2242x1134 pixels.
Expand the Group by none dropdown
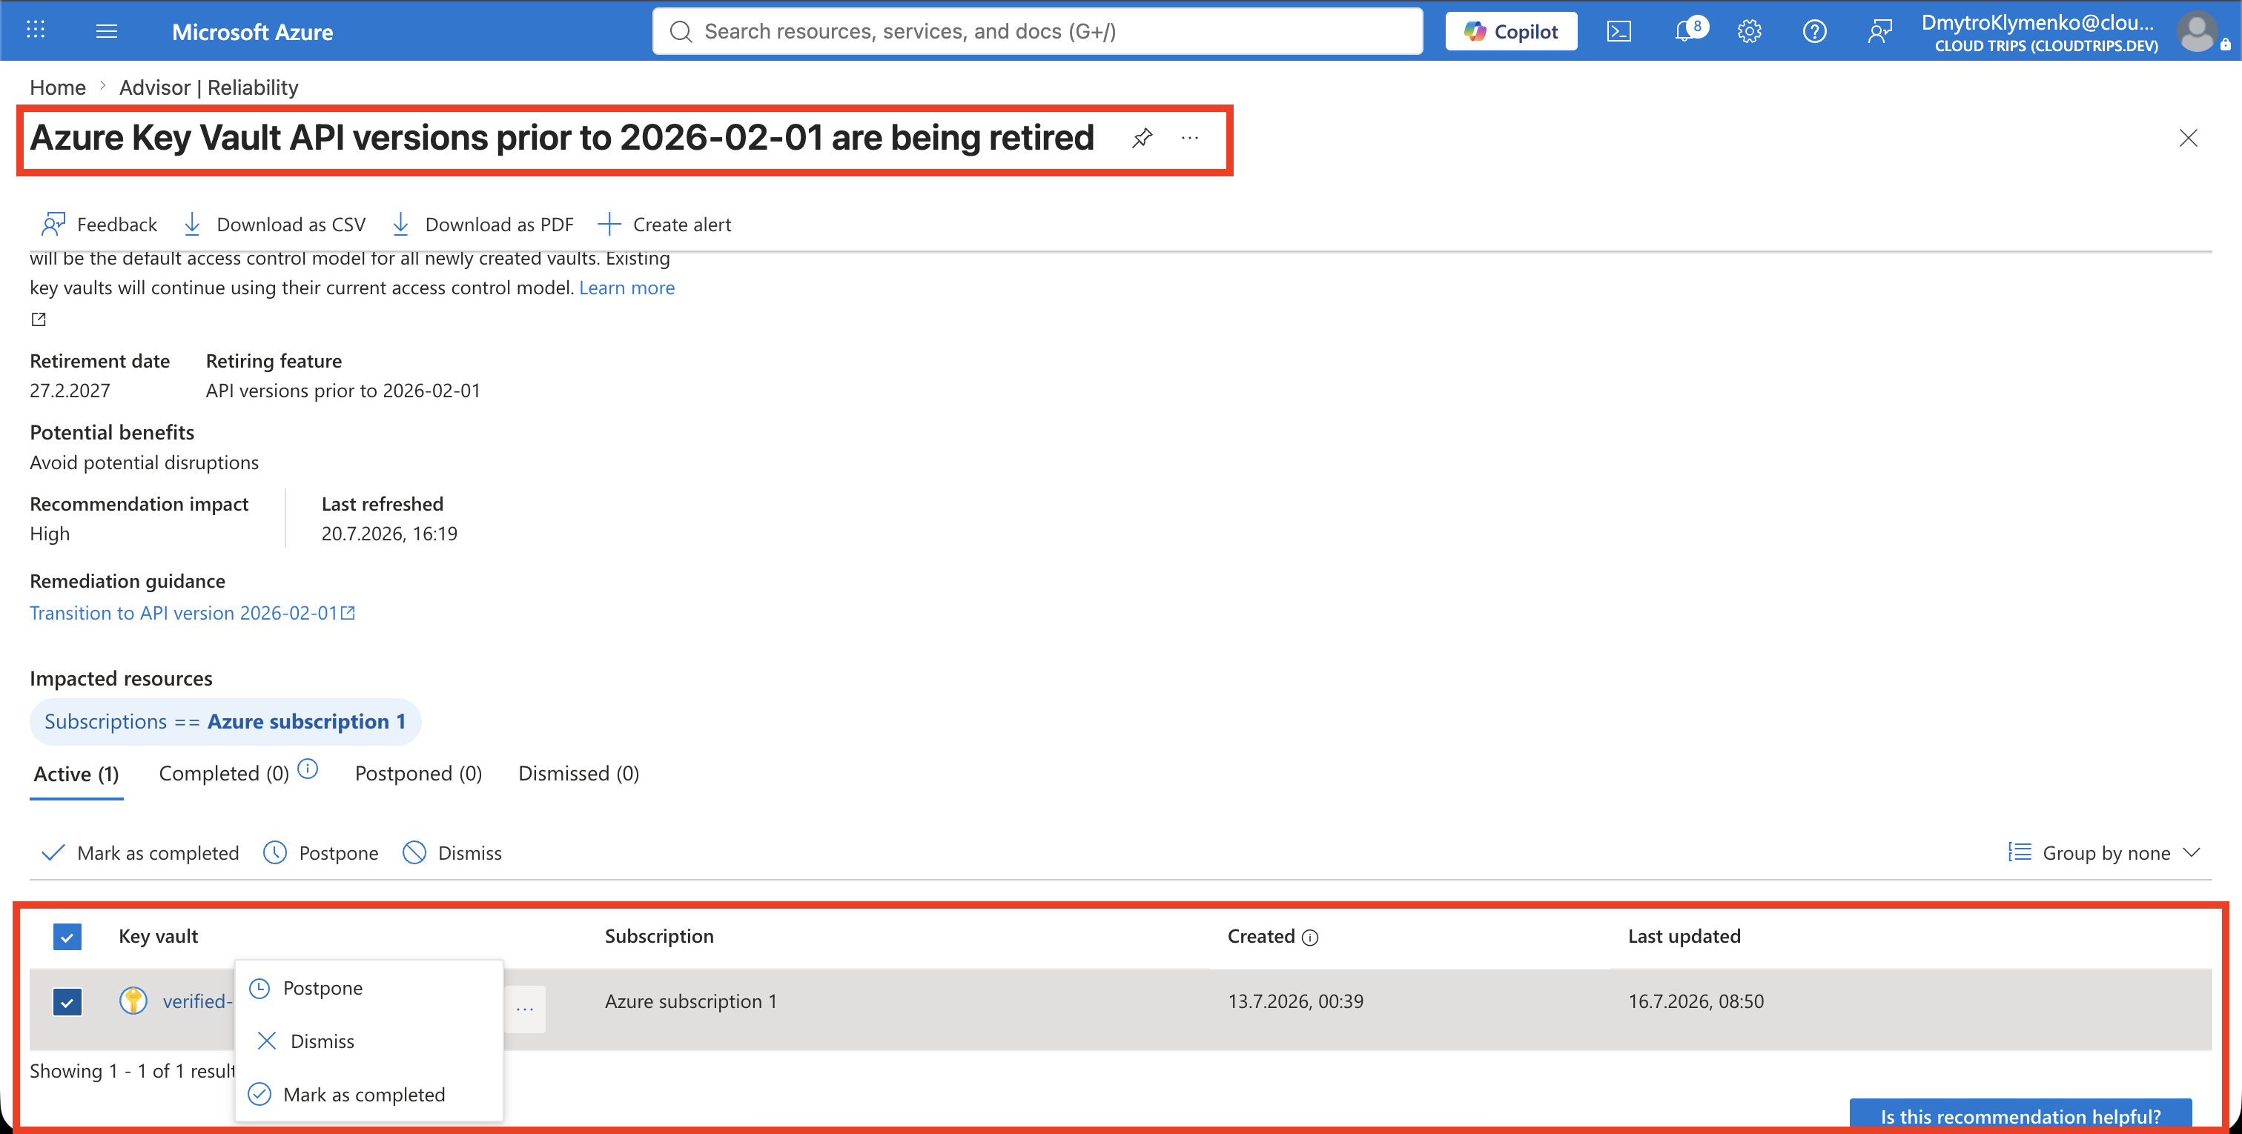[x=2105, y=853]
